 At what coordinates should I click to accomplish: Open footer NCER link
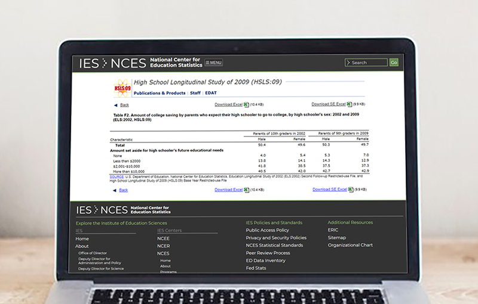(x=164, y=246)
